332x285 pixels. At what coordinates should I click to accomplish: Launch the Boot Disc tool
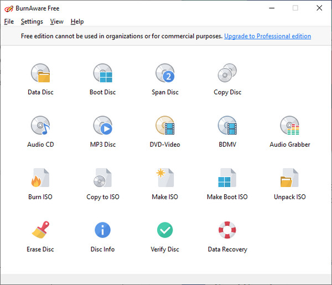(103, 73)
